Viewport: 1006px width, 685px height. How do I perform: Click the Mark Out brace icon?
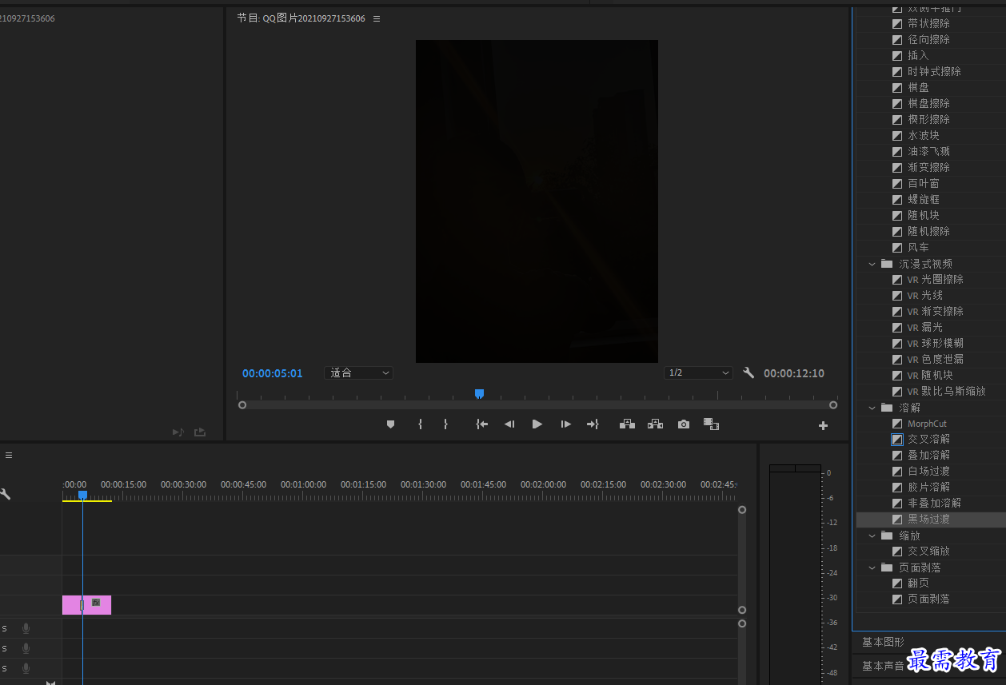[445, 424]
